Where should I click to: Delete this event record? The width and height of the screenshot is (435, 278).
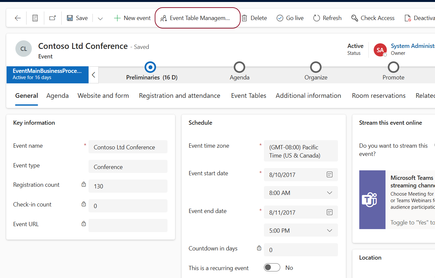point(254,18)
